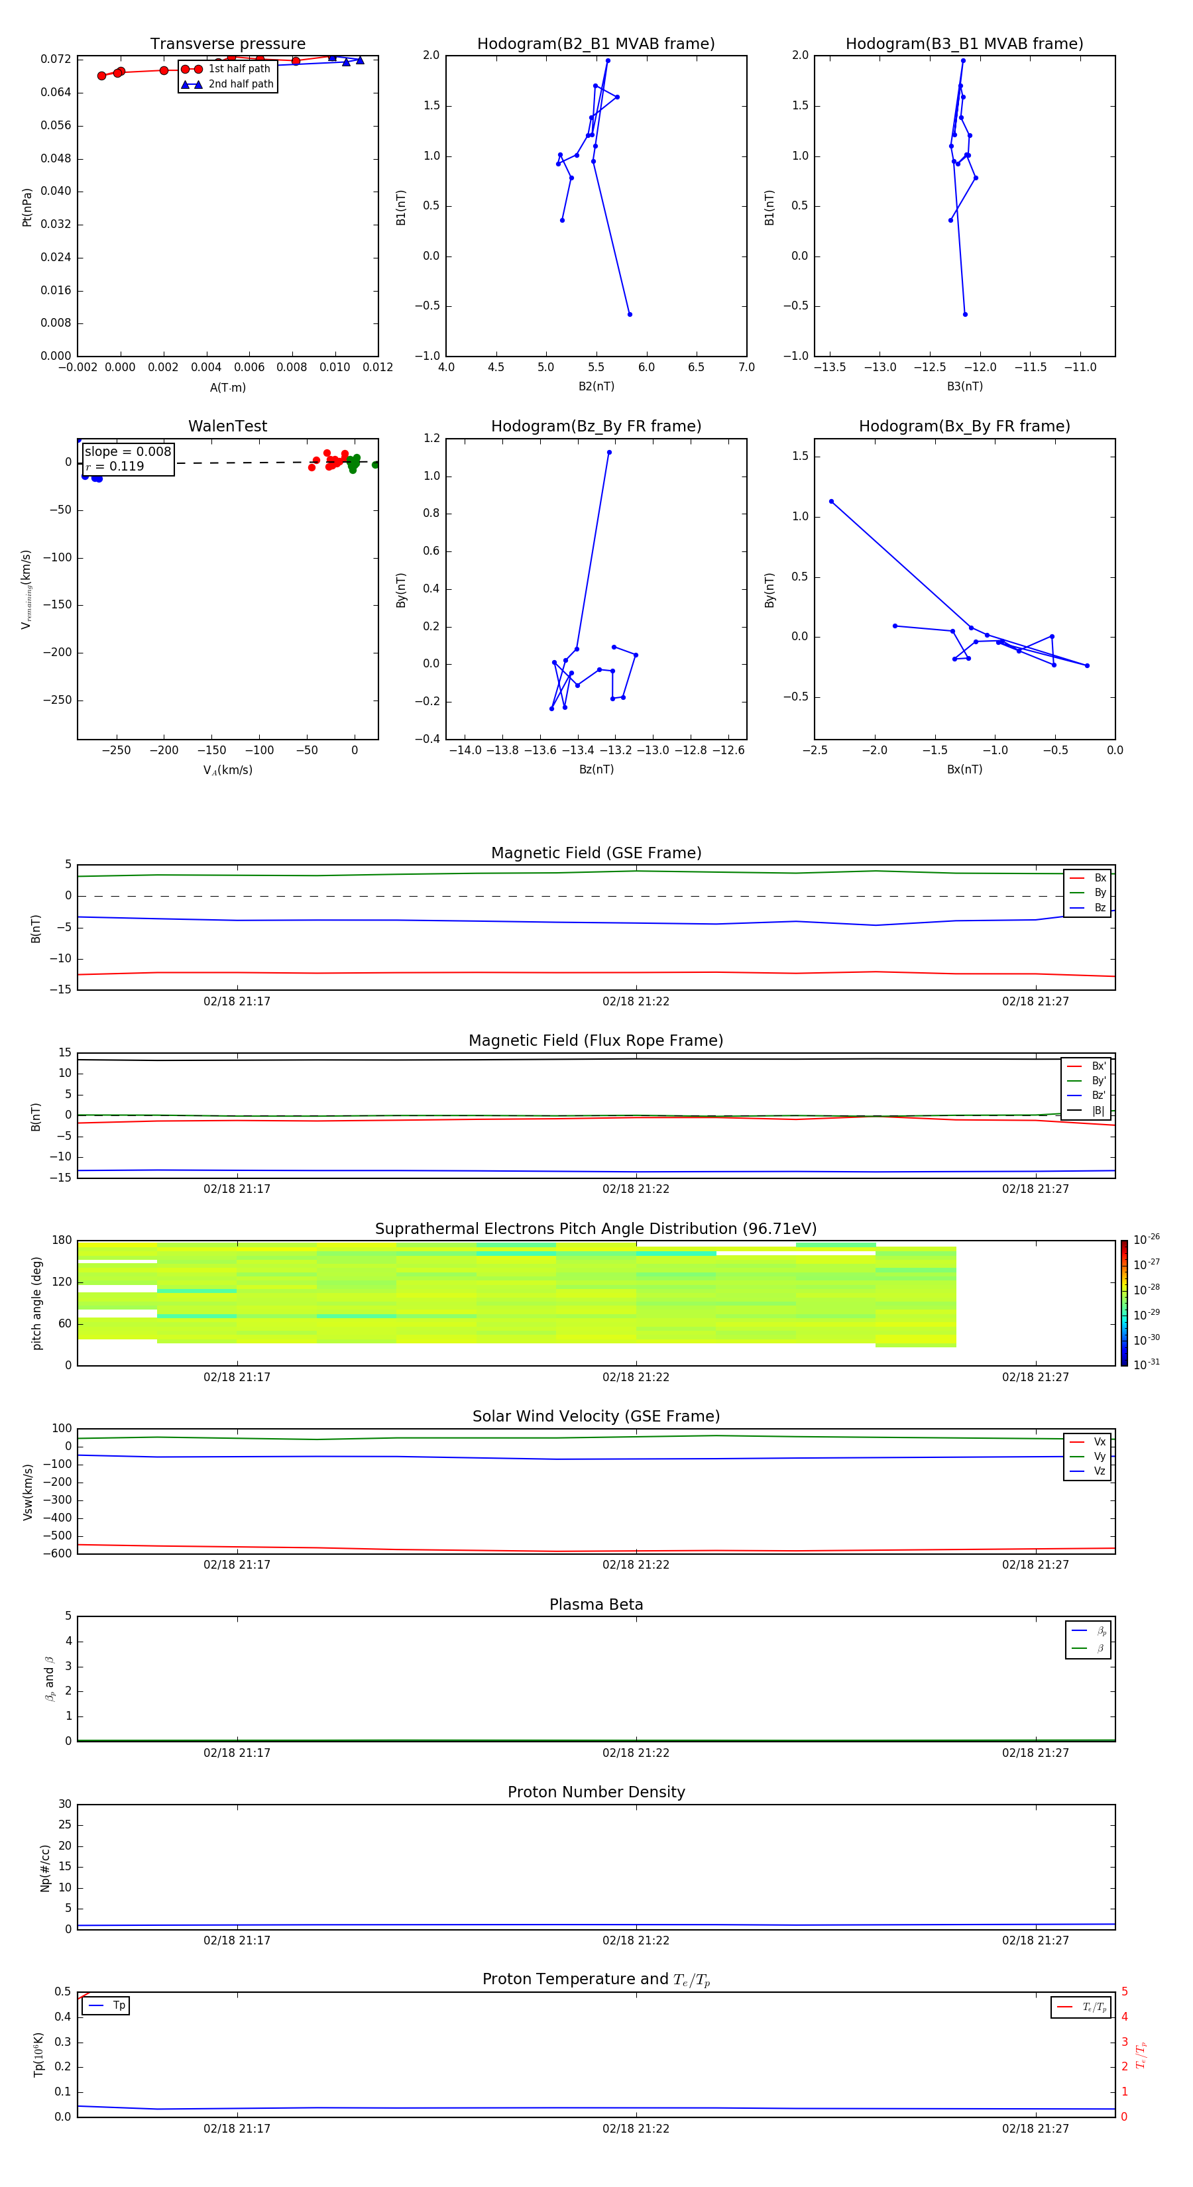Click the By' legend entry in Flux Rope panel
The width and height of the screenshot is (1193, 2187).
tap(1087, 1081)
